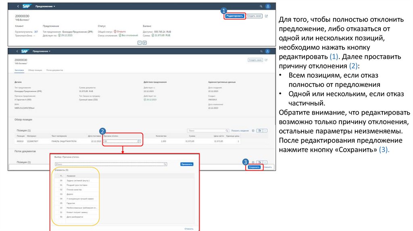Select reason row 11 Клиент получит замену
The width and height of the screenshot is (413, 231).
(x=124, y=212)
